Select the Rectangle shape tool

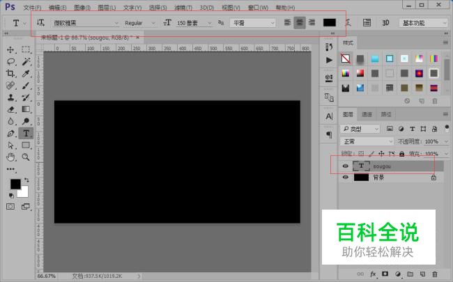pyautogui.click(x=26, y=146)
